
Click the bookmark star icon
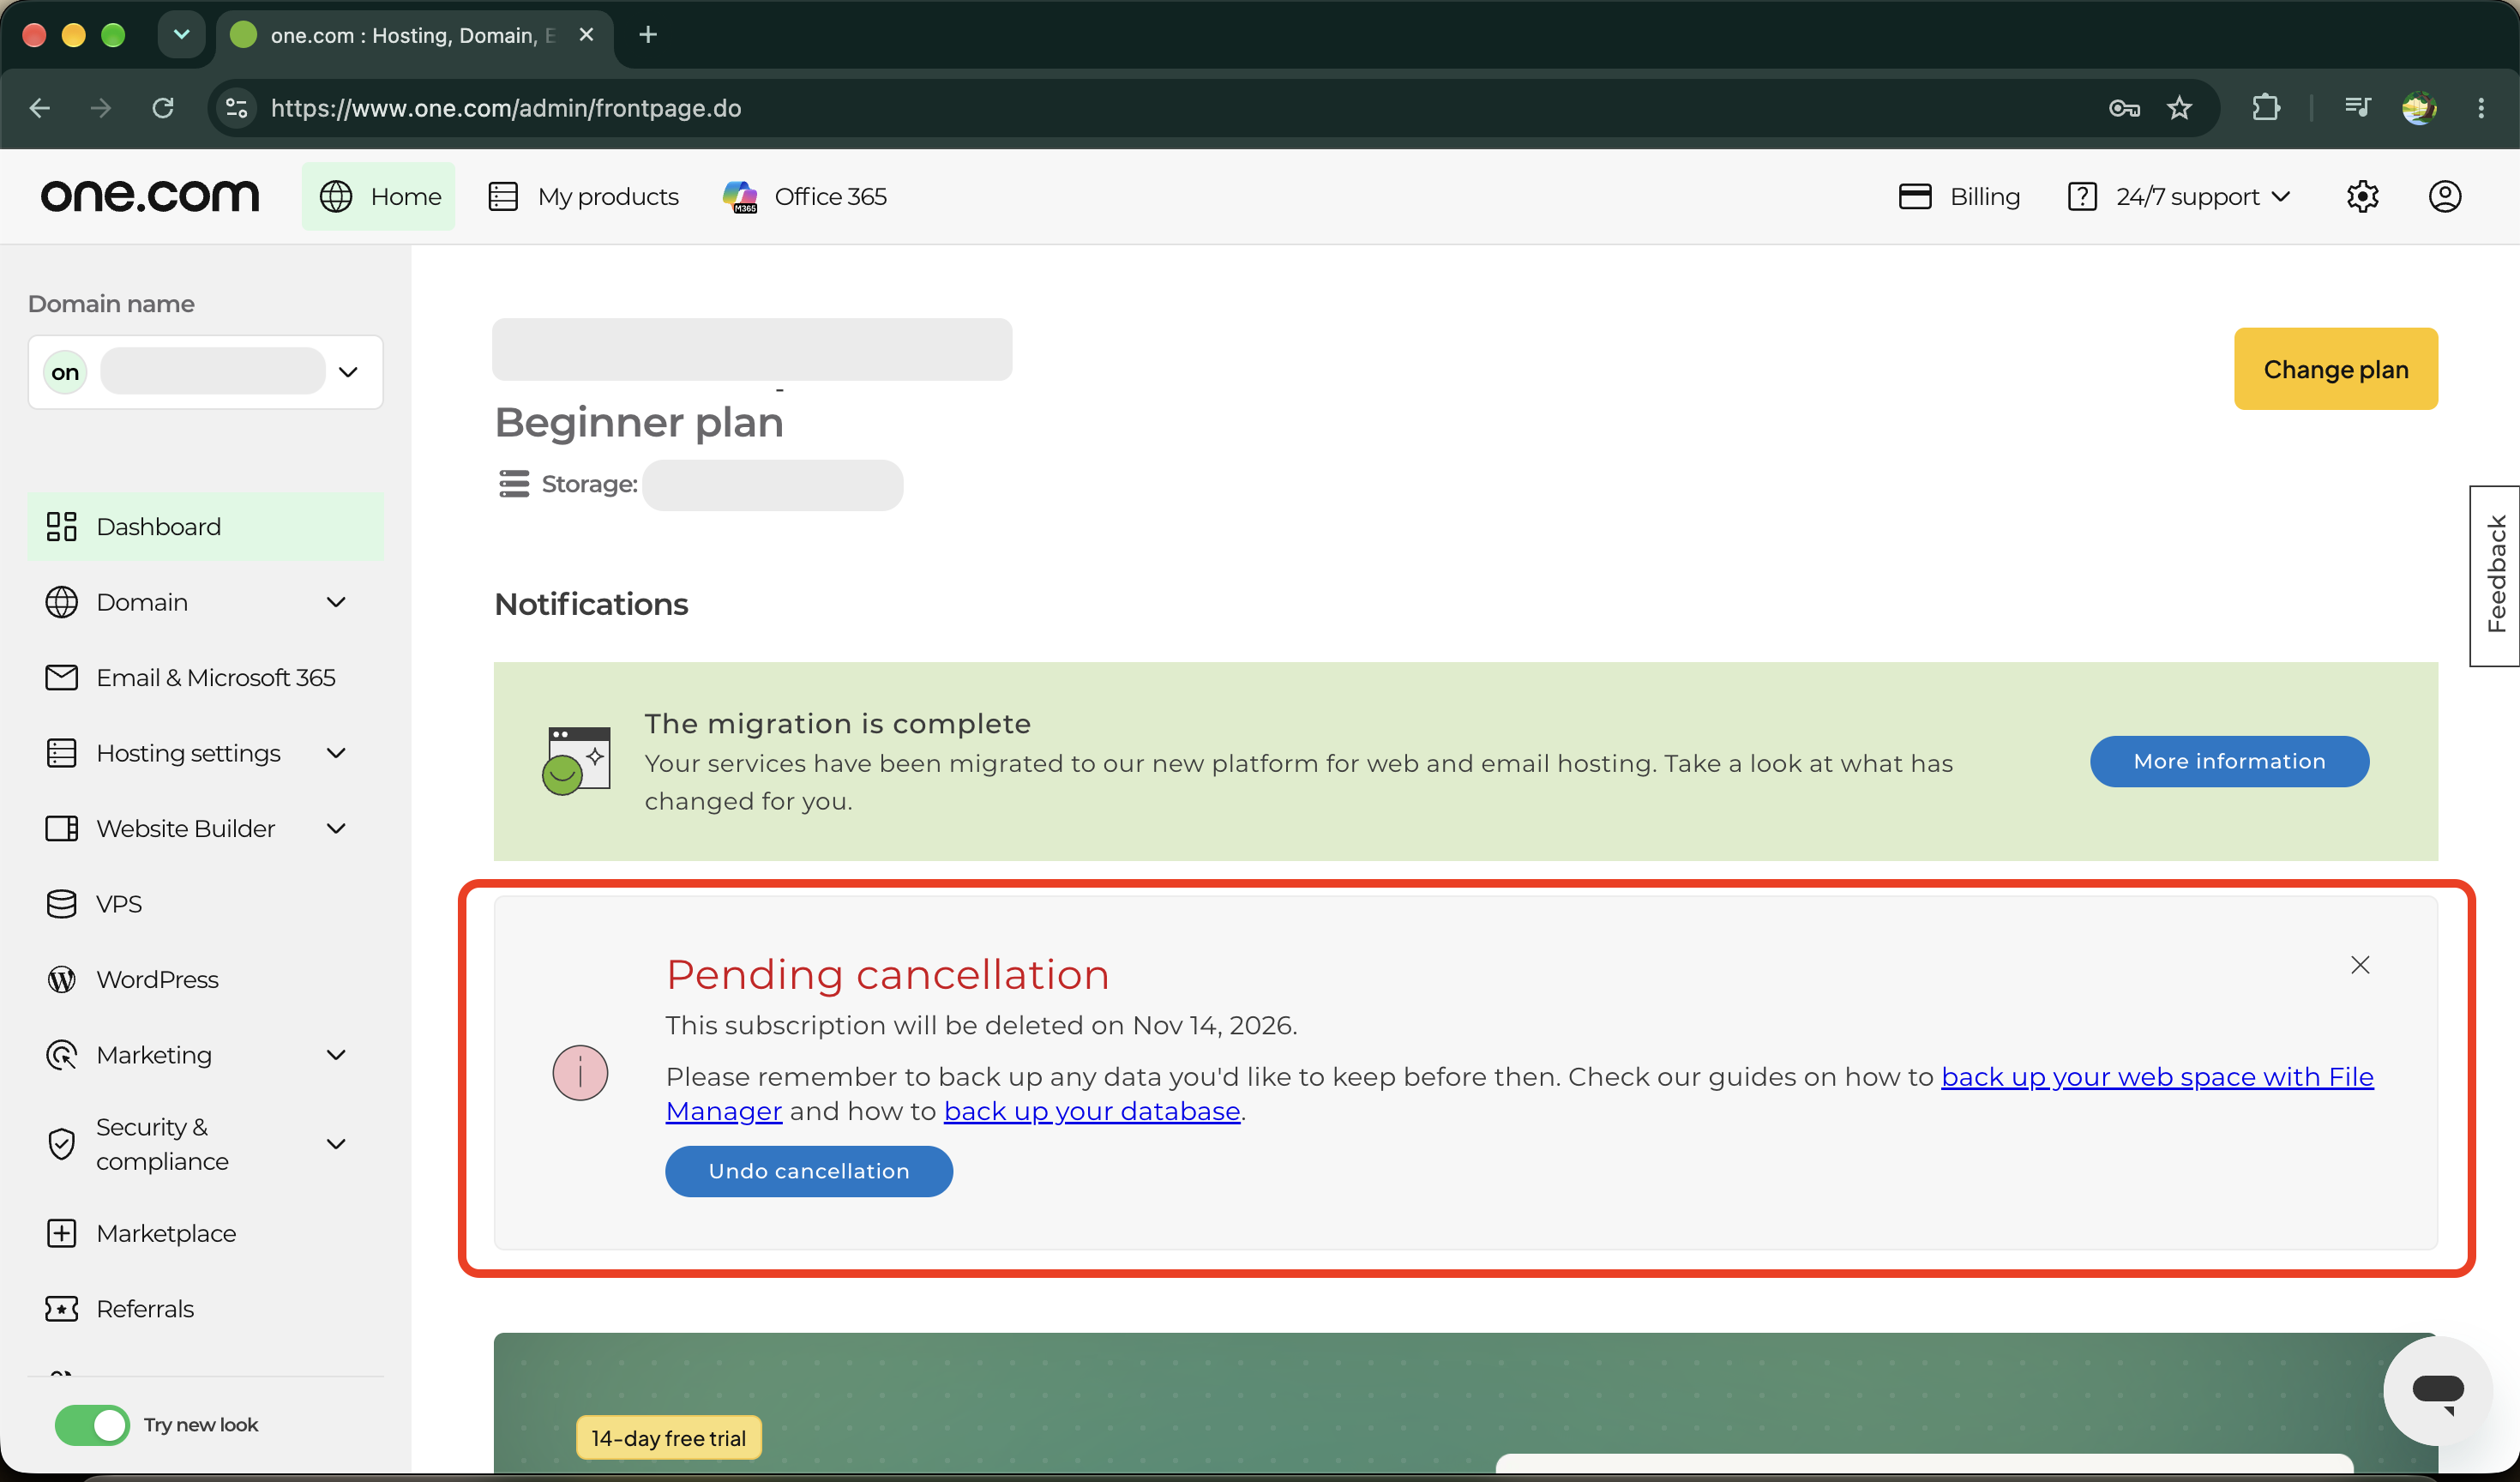[x=2180, y=108]
